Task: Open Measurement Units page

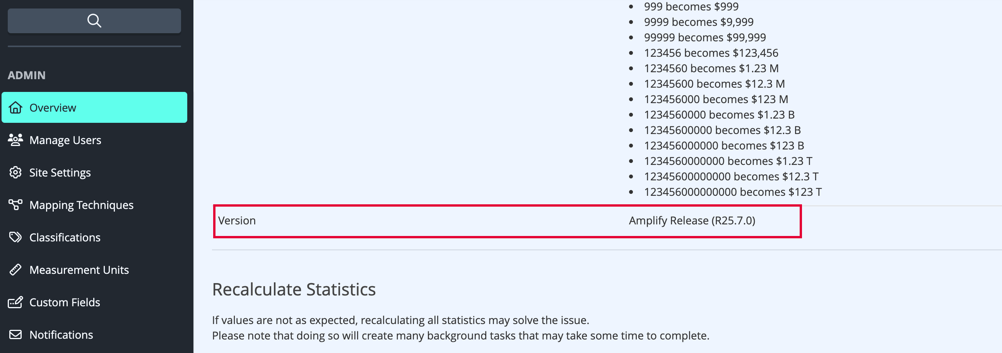Action: (79, 270)
